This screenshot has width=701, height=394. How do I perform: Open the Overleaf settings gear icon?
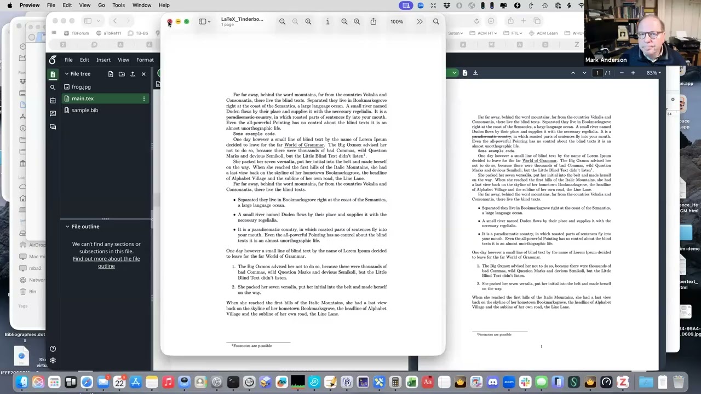(x=53, y=361)
